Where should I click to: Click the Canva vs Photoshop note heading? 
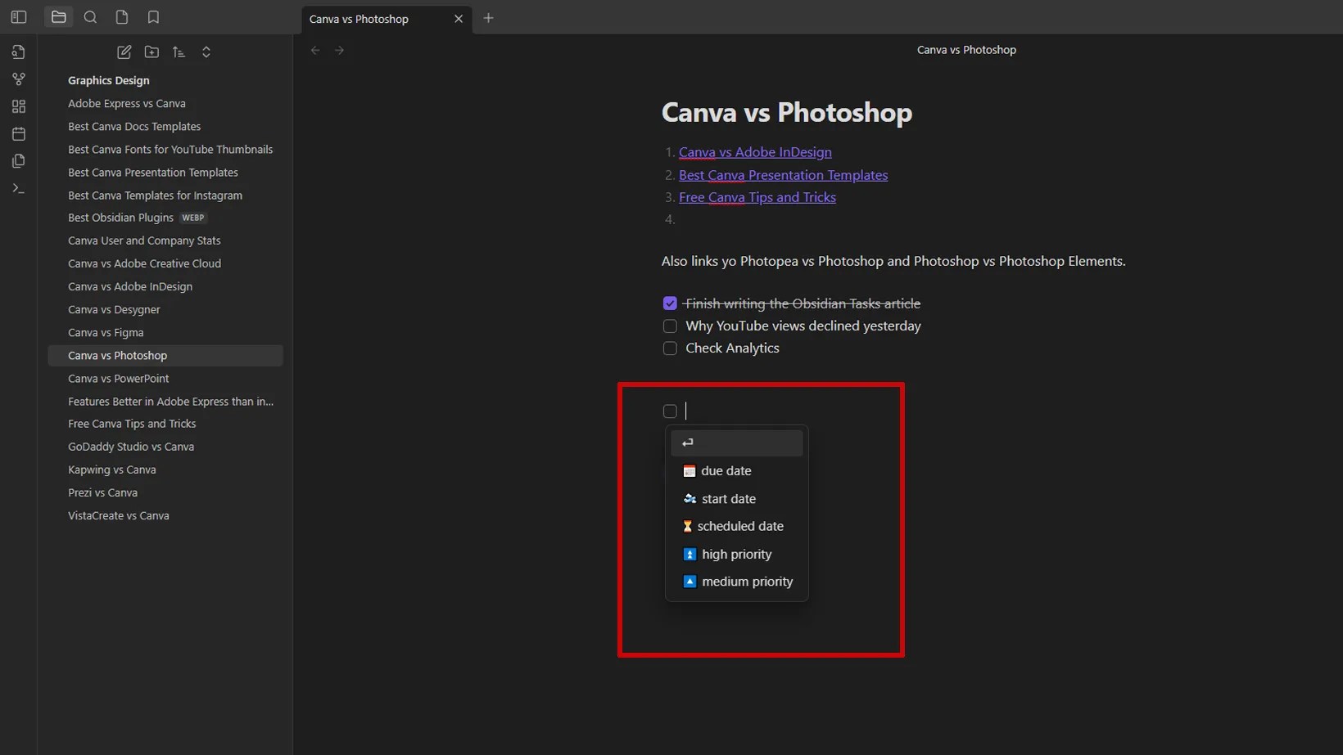(x=786, y=112)
